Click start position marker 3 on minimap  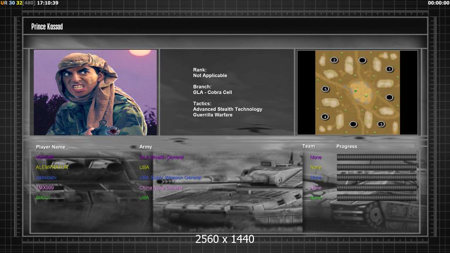tap(381, 124)
